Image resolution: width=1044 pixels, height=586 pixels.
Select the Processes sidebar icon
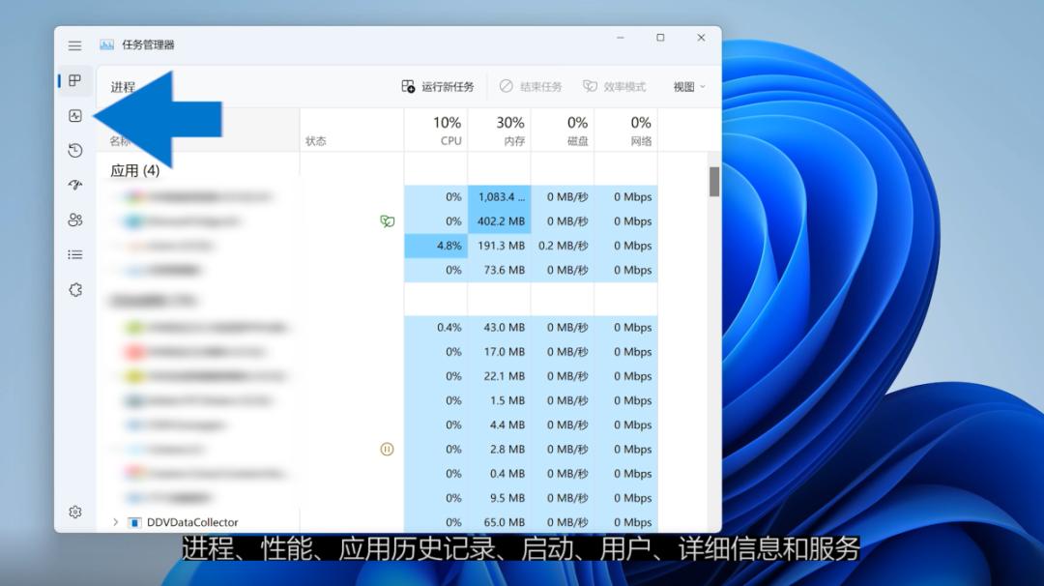[75, 81]
